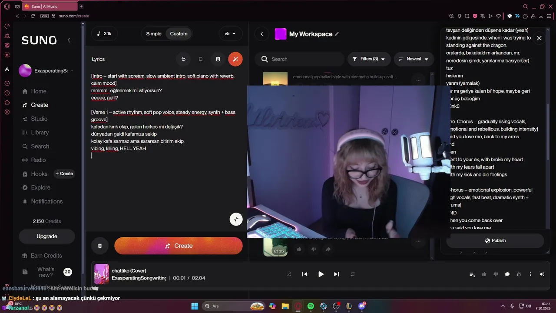Open Explore in the sidebar
The image size is (556, 313).
point(36,188)
